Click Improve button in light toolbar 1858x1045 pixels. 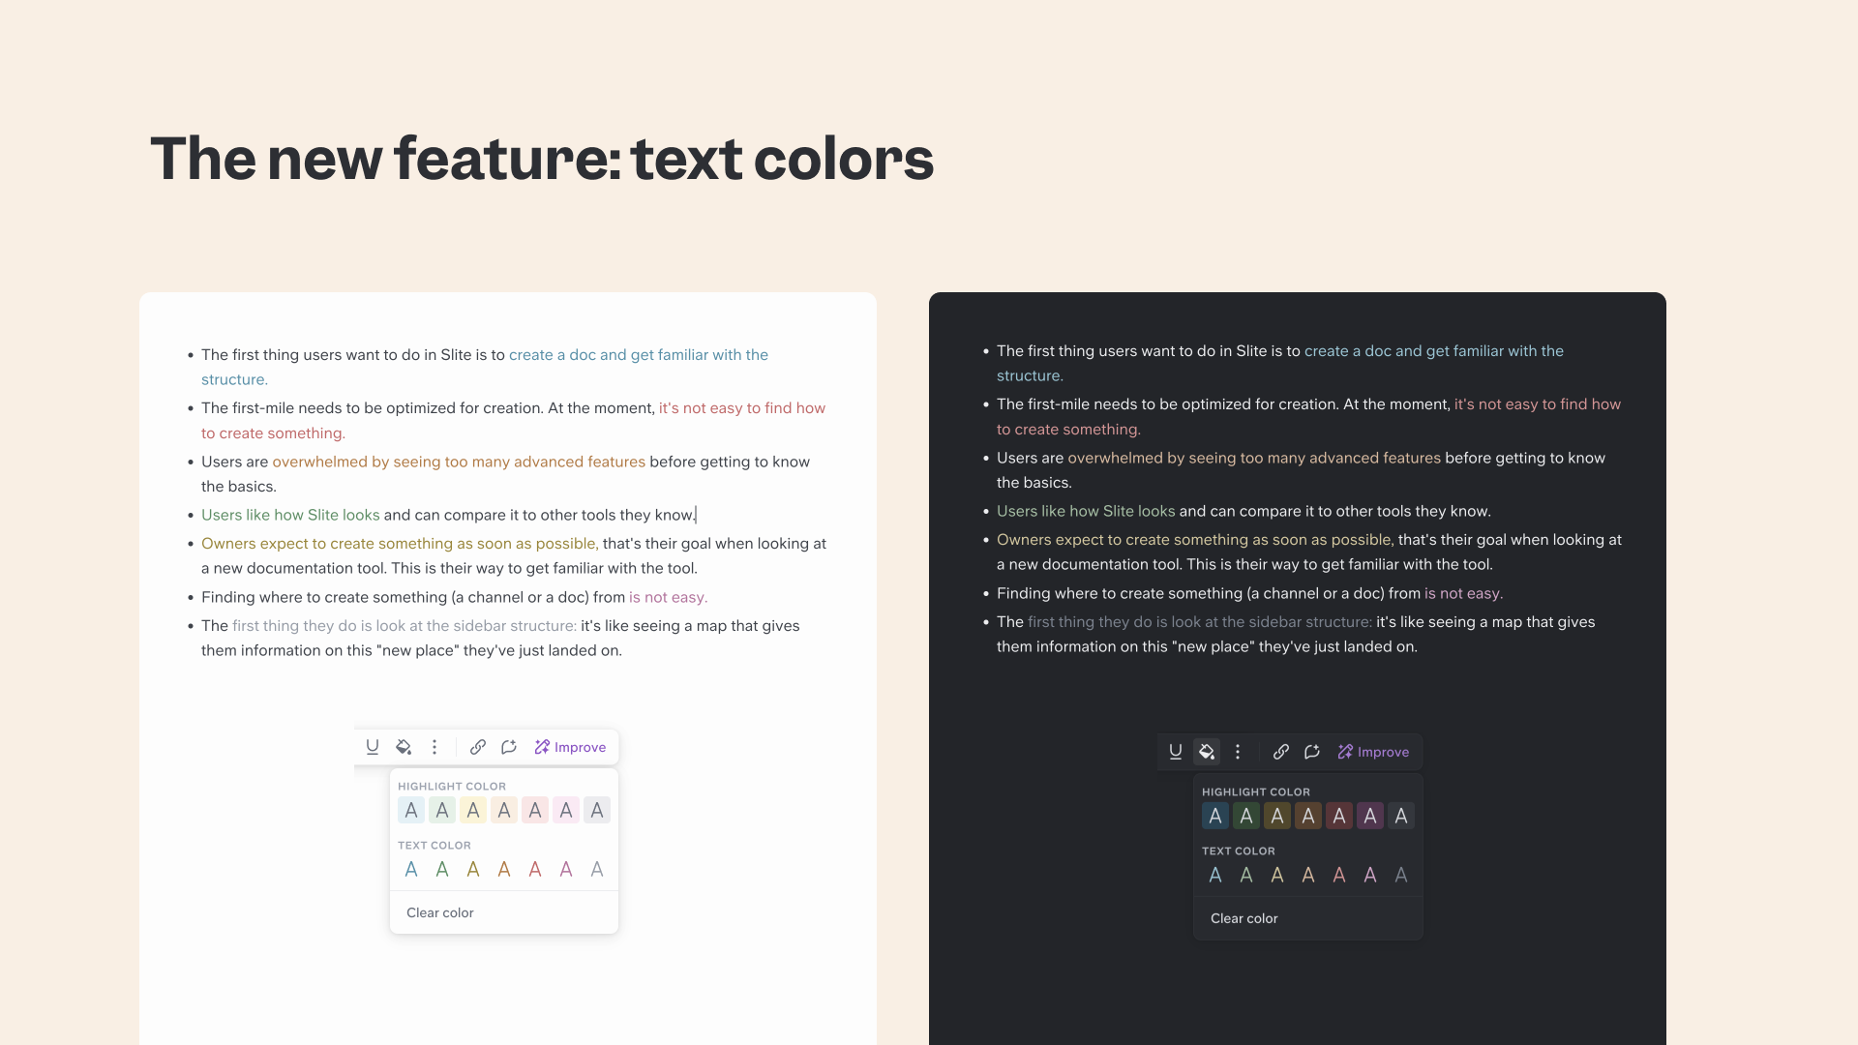pyautogui.click(x=570, y=747)
